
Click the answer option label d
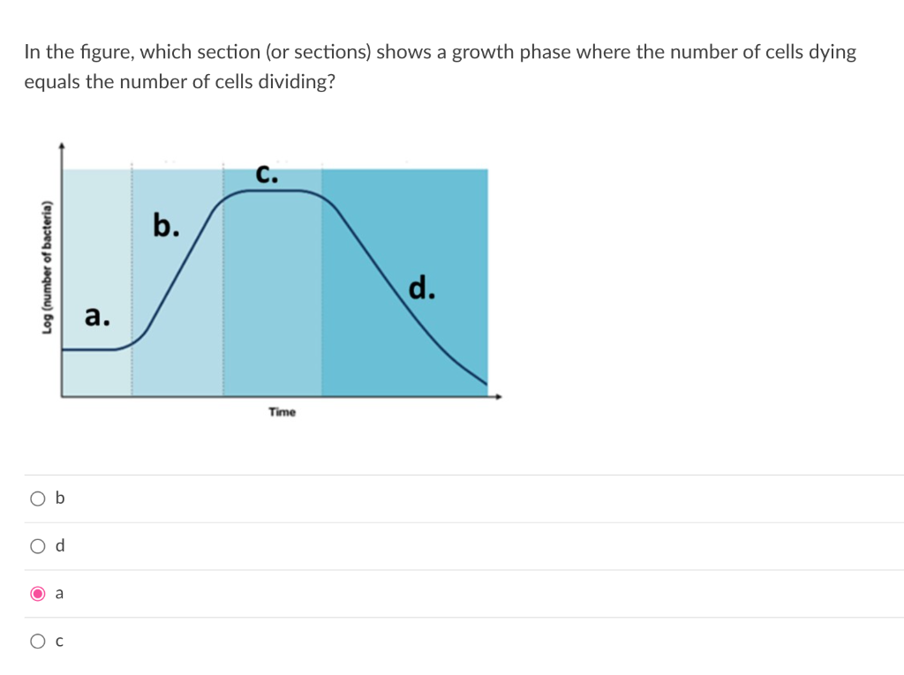point(58,545)
